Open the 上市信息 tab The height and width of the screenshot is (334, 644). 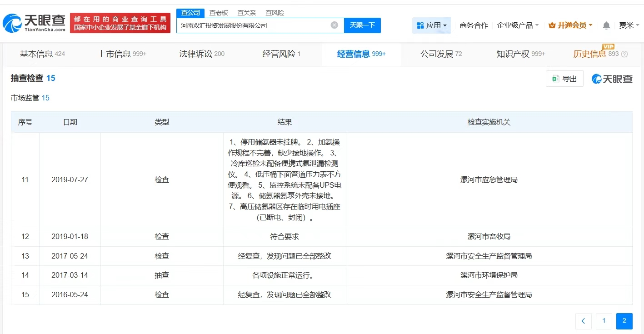(x=122, y=54)
